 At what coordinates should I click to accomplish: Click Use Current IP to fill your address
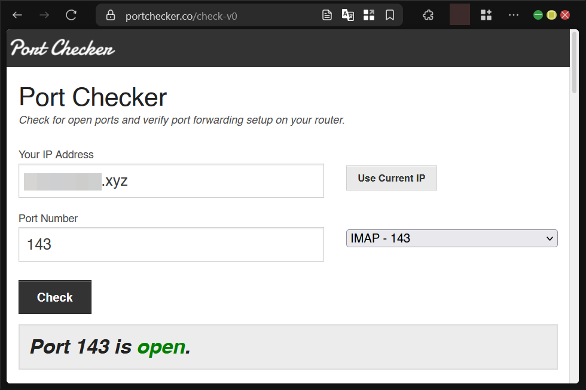pos(391,177)
